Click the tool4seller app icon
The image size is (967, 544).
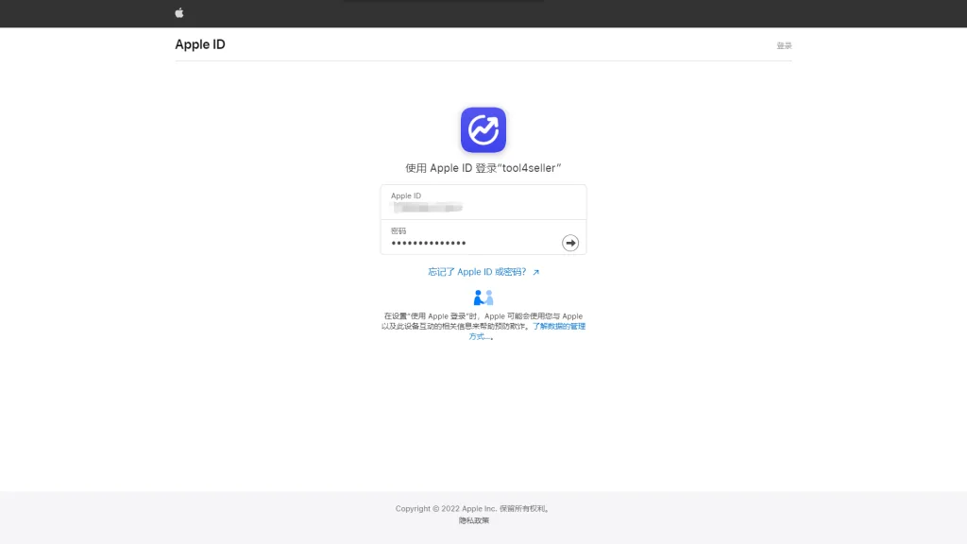(x=483, y=129)
